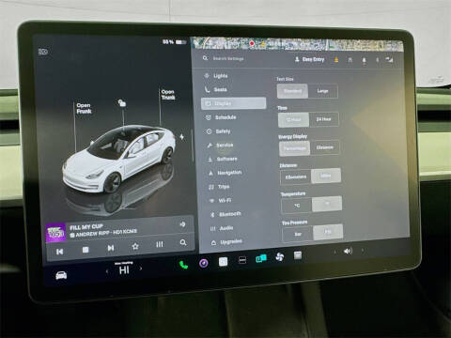The image size is (451, 338).
Task: Open Audio settings
Action: point(222,228)
